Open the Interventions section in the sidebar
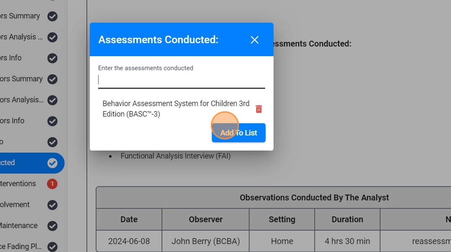 click(x=18, y=184)
